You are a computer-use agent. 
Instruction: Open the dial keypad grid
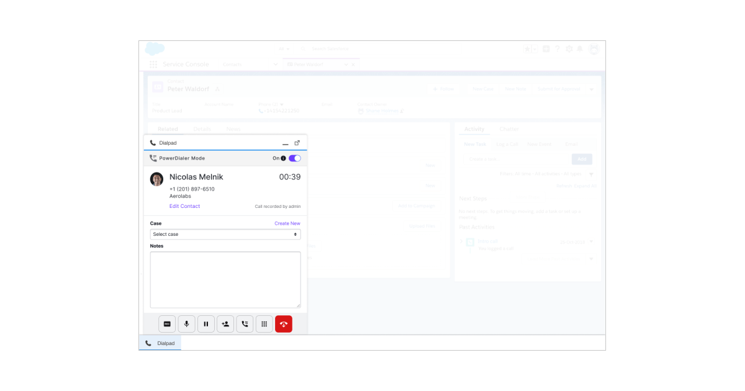(x=264, y=324)
